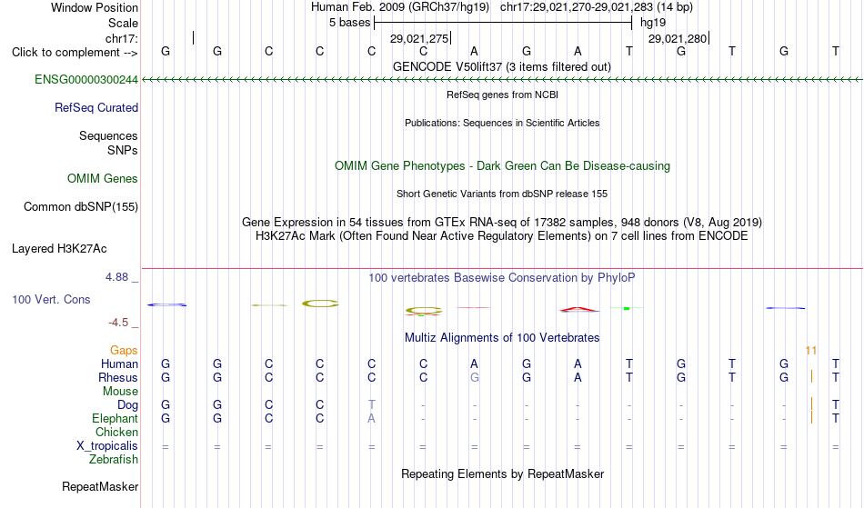Viewport: 864px width, 508px height.
Task: Click the Rhesus species row label
Action: tap(118, 378)
